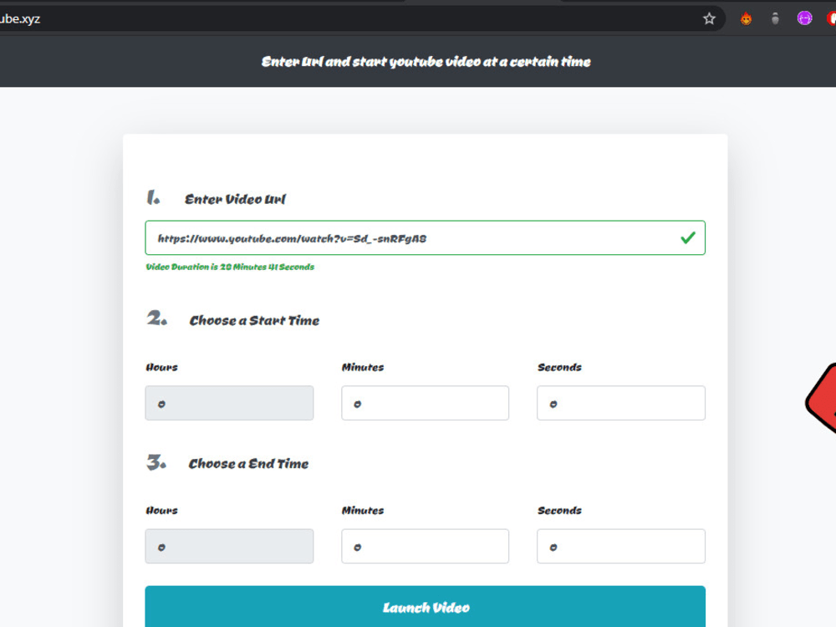The image size is (836, 627).
Task: Open the purple browser extension icon
Action: pos(803,18)
